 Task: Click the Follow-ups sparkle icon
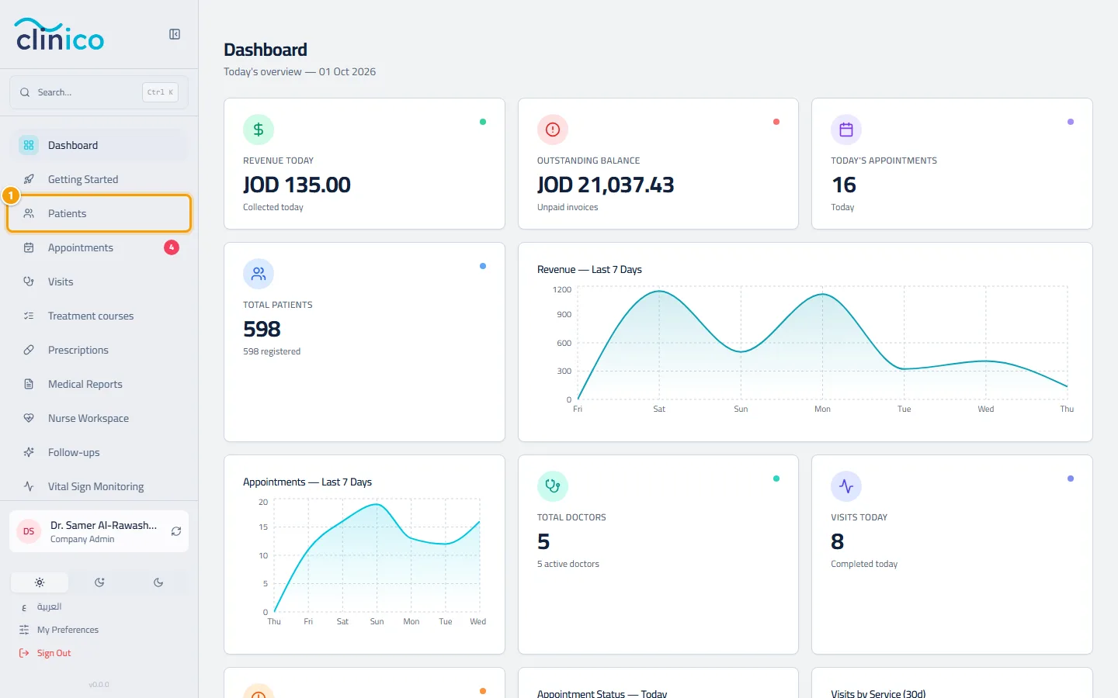(x=29, y=452)
